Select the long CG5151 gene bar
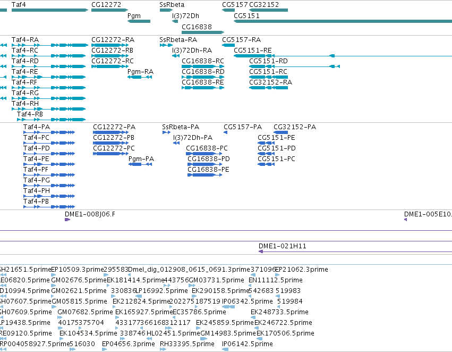This screenshot has height=352, width=452. pos(343,21)
